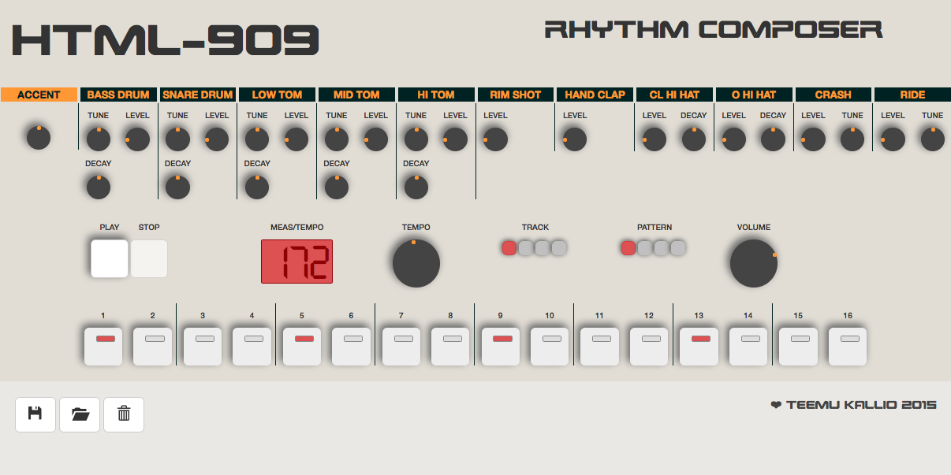This screenshot has width=951, height=475.
Task: Toggle step 13 off
Action: point(698,345)
